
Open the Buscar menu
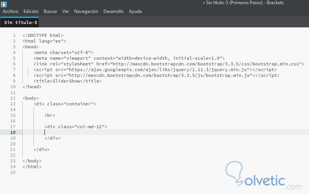(51, 11)
